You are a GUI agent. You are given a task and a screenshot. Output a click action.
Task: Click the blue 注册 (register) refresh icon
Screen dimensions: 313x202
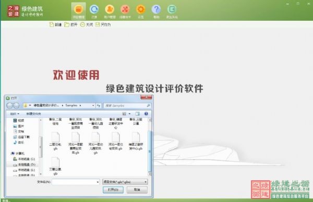coord(94,11)
